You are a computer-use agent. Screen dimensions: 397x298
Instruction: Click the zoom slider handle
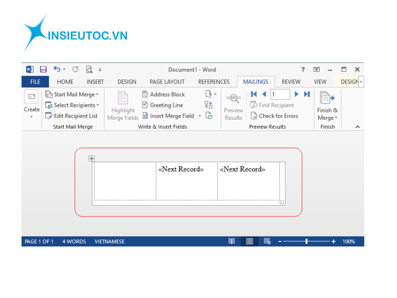(x=307, y=241)
